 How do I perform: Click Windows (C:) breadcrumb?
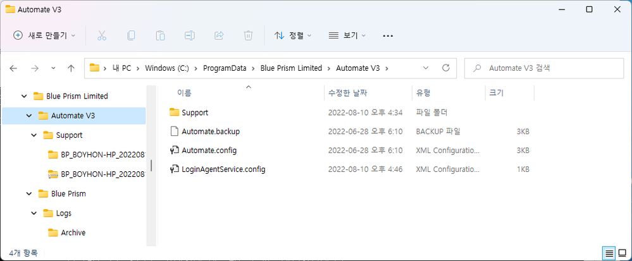167,68
